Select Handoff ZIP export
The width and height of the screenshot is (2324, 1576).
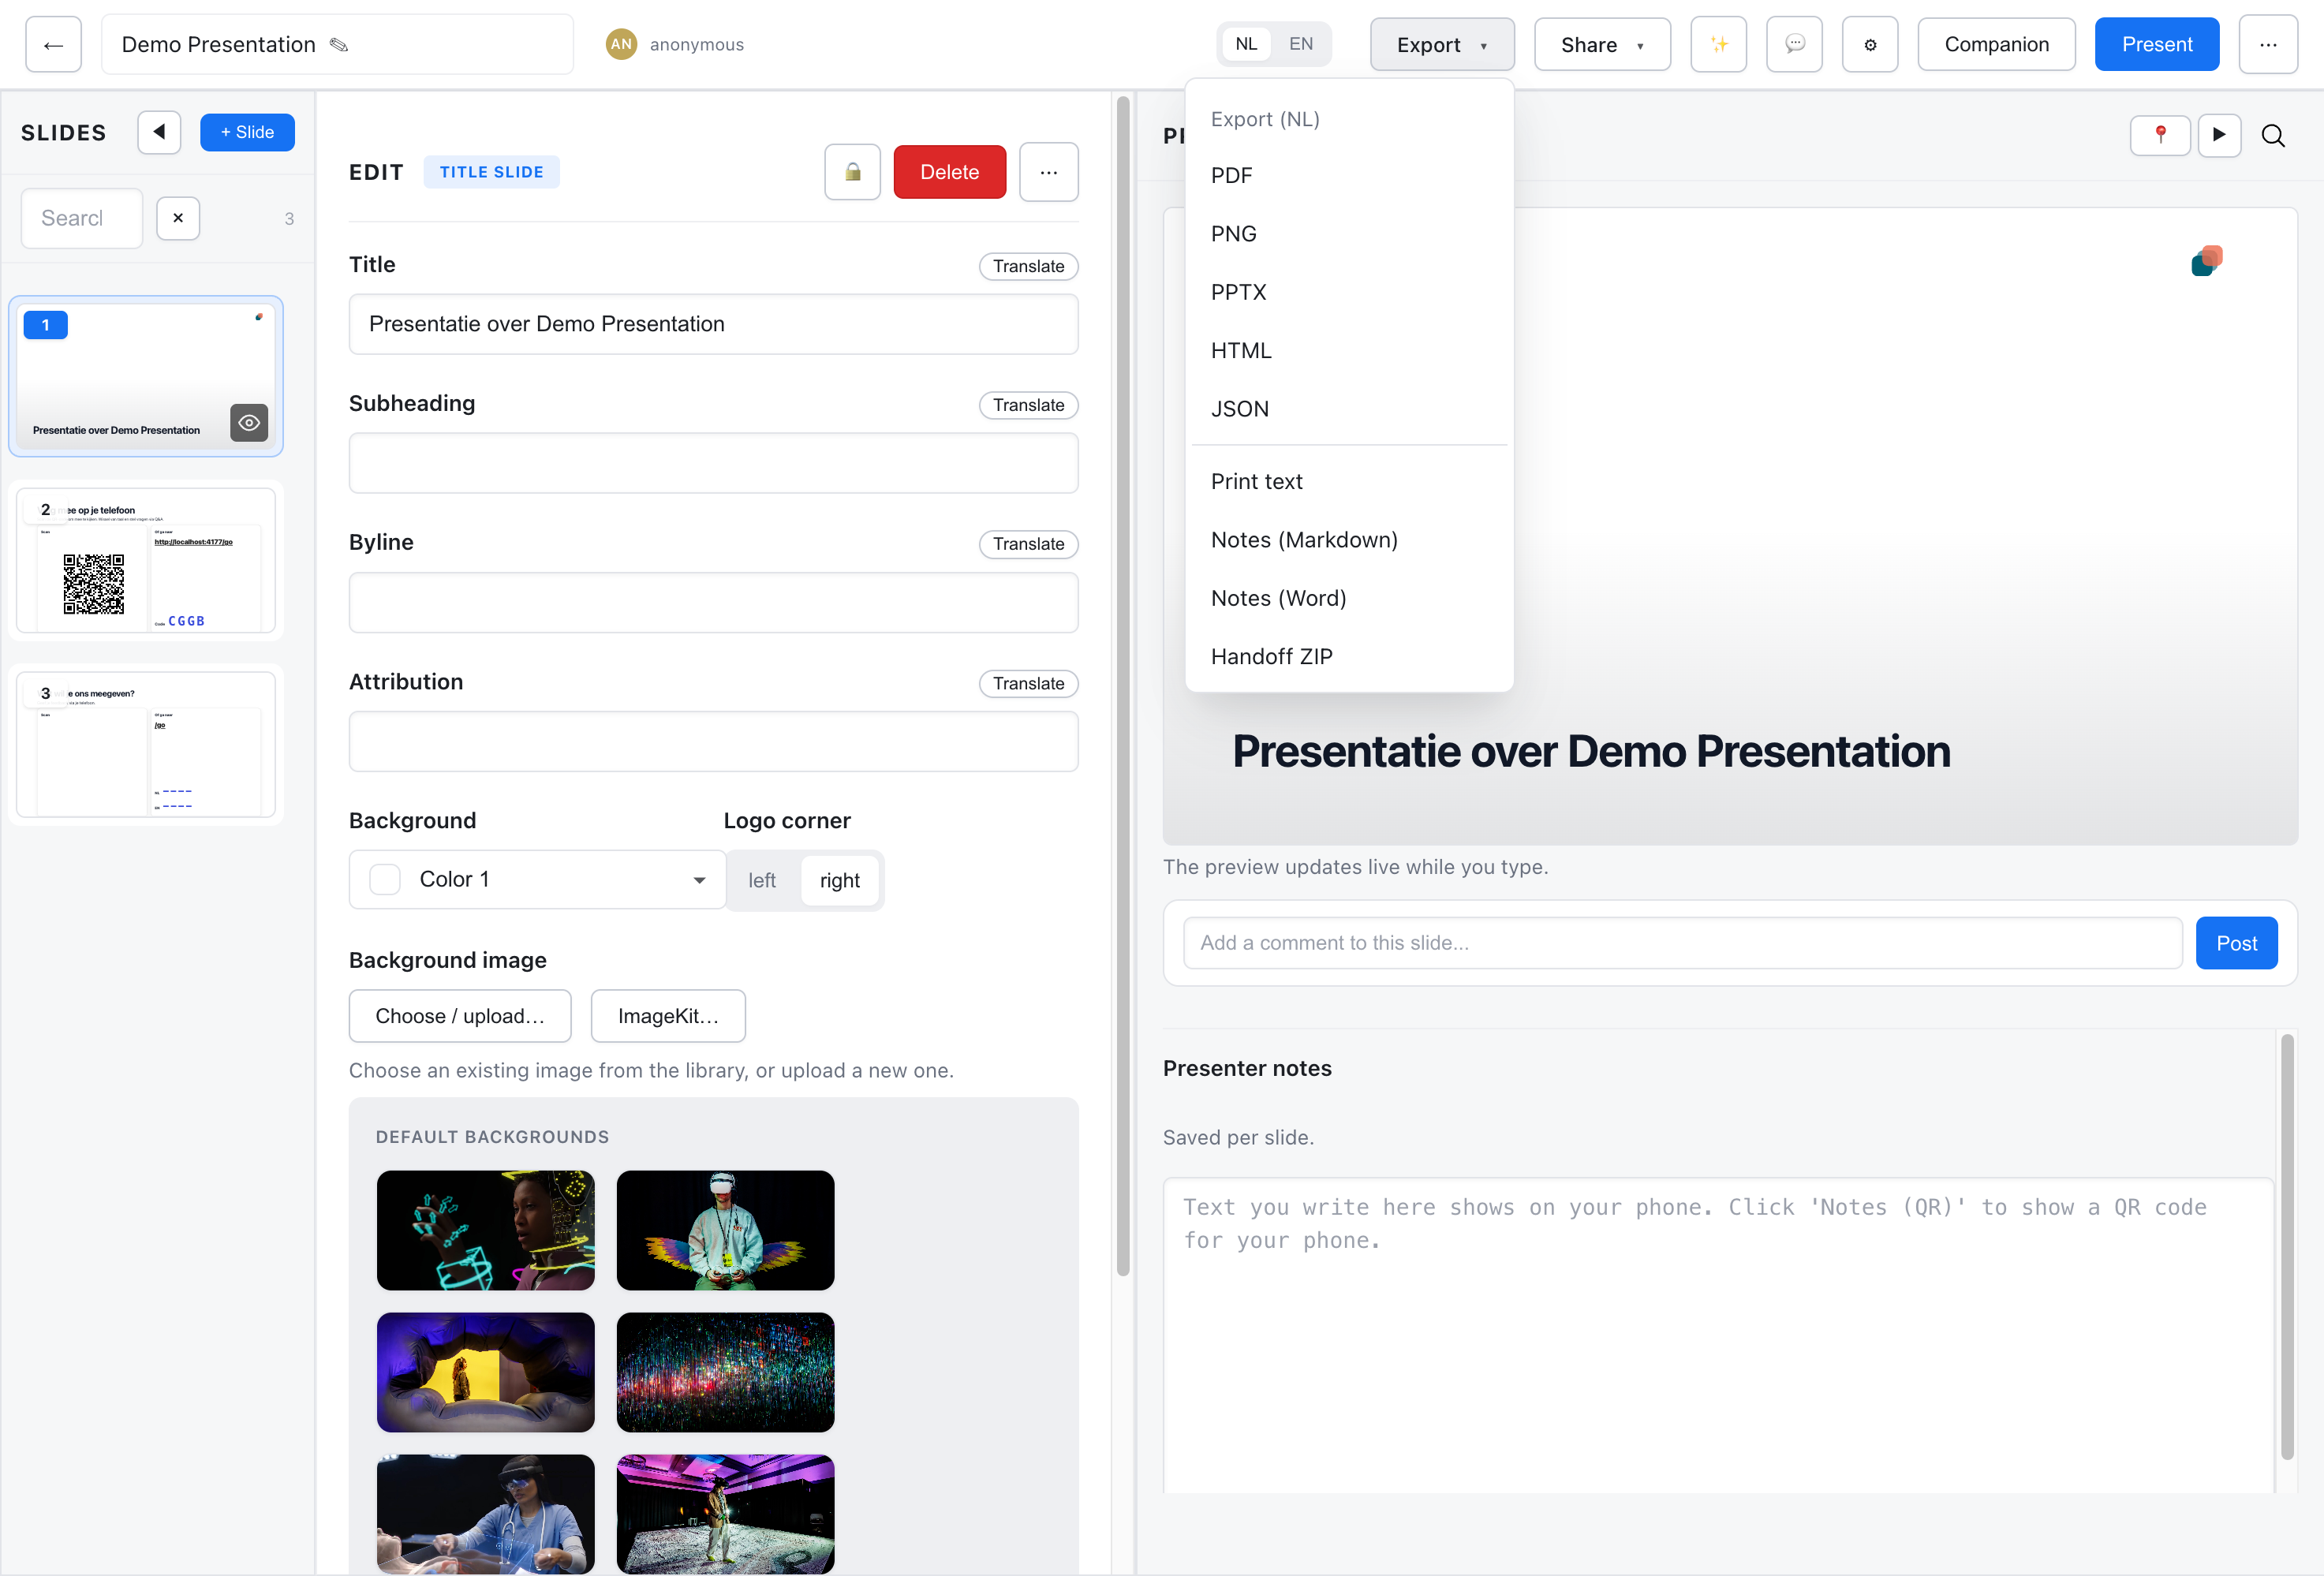(x=1348, y=657)
